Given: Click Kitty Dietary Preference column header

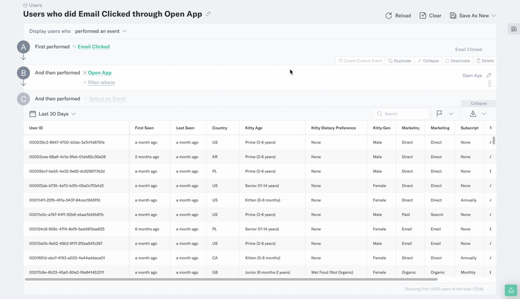Looking at the screenshot, I should [333, 128].
